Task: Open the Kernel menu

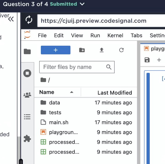Action: click(x=115, y=35)
